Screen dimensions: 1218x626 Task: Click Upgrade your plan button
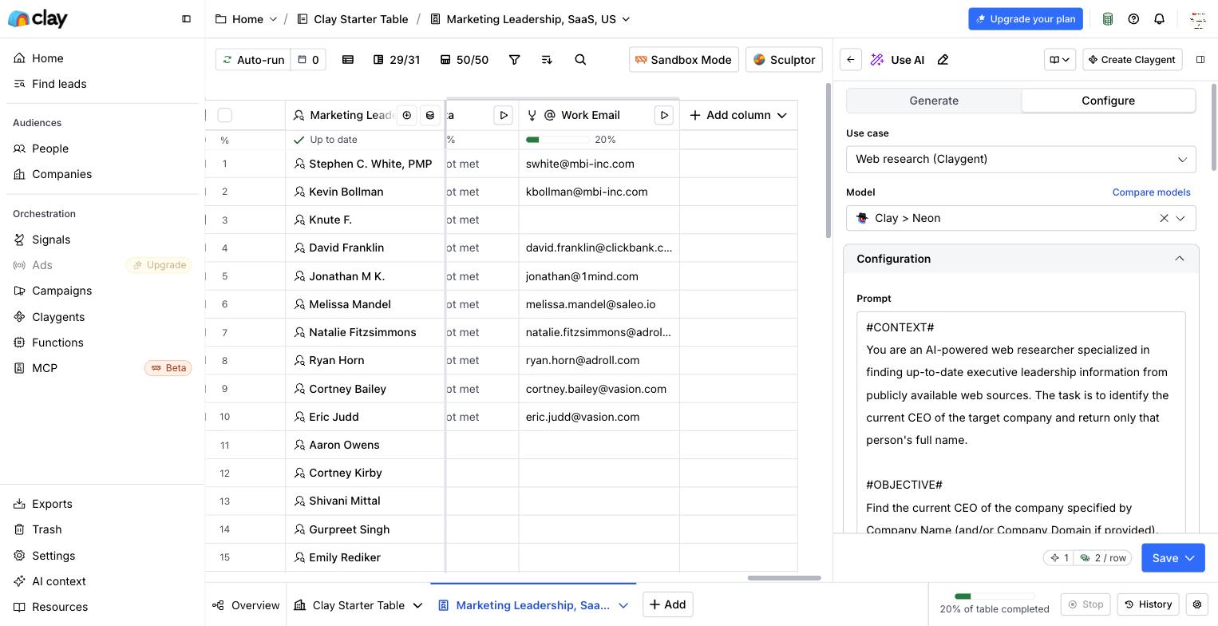[x=1026, y=19]
